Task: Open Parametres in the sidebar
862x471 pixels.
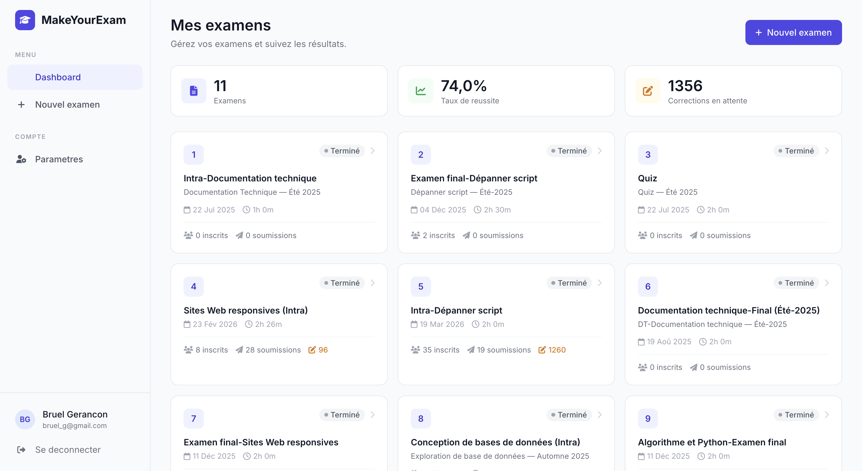Action: pos(75,159)
